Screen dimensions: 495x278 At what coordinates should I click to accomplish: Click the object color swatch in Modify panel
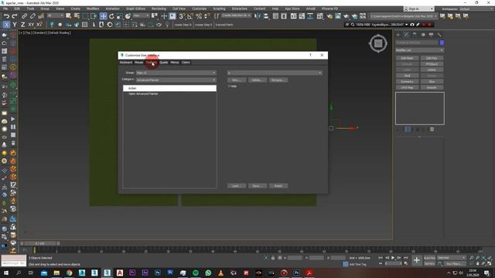tap(442, 42)
